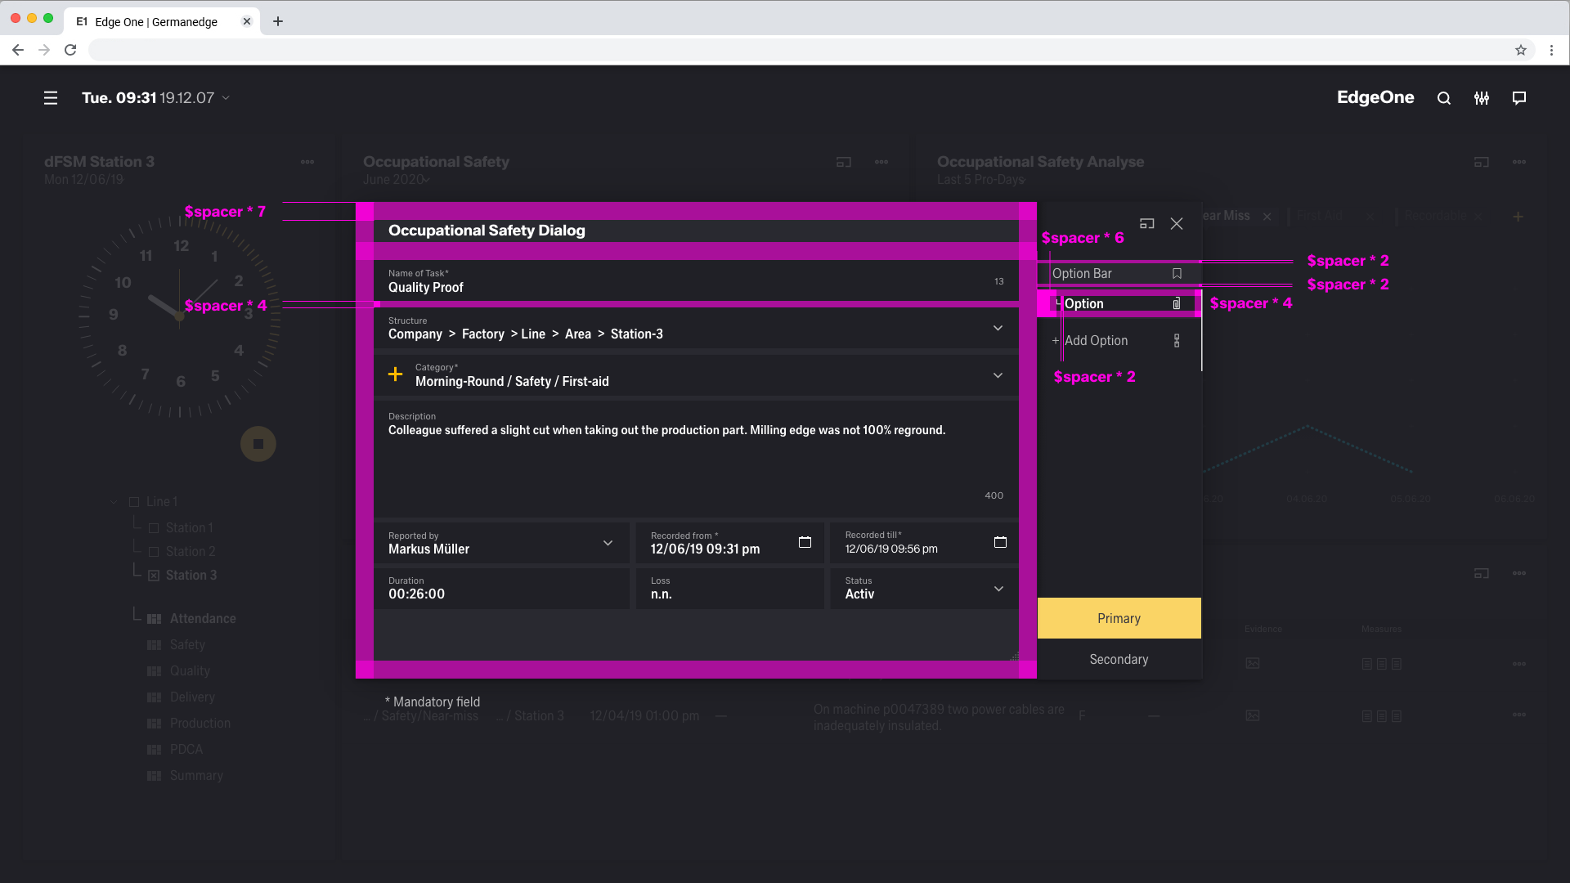Open the Reported by dropdown
Image resolution: width=1570 pixels, height=883 pixels.
pyautogui.click(x=608, y=543)
